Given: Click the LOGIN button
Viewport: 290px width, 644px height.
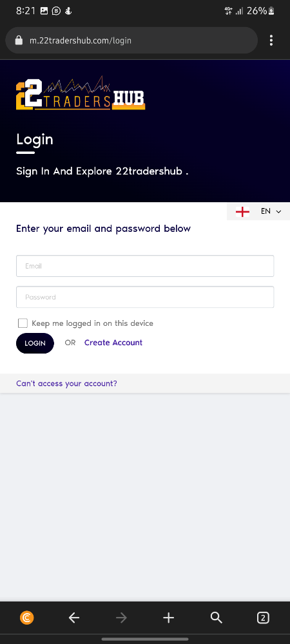Looking at the screenshot, I should click(x=35, y=343).
